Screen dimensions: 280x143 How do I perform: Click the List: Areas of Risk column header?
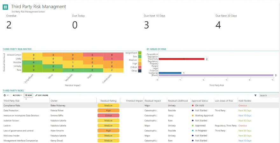[x=224, y=101]
